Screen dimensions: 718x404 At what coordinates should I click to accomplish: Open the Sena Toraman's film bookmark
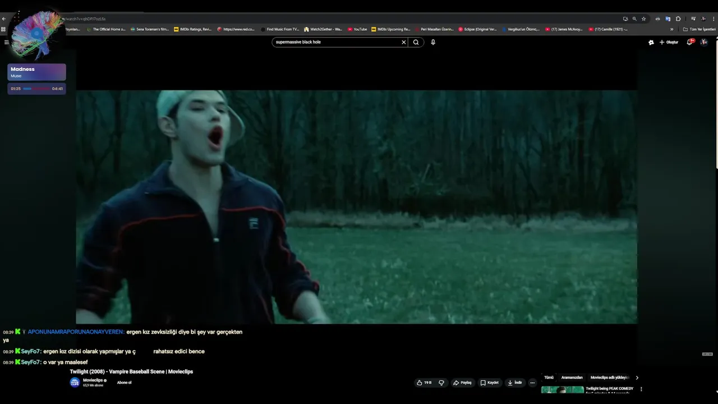click(149, 29)
